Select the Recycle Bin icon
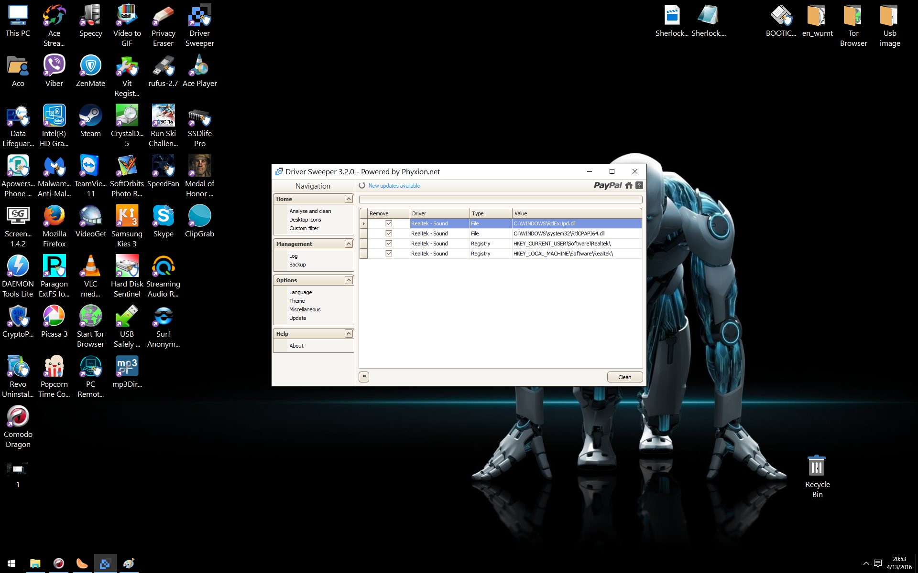The image size is (918, 573). [817, 477]
